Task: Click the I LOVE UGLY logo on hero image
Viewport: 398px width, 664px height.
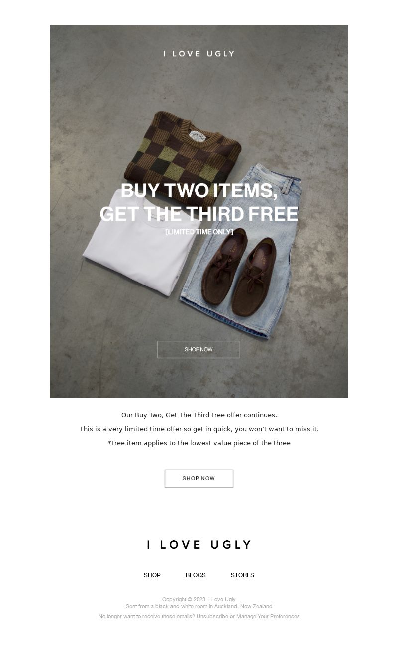Action: pos(199,54)
